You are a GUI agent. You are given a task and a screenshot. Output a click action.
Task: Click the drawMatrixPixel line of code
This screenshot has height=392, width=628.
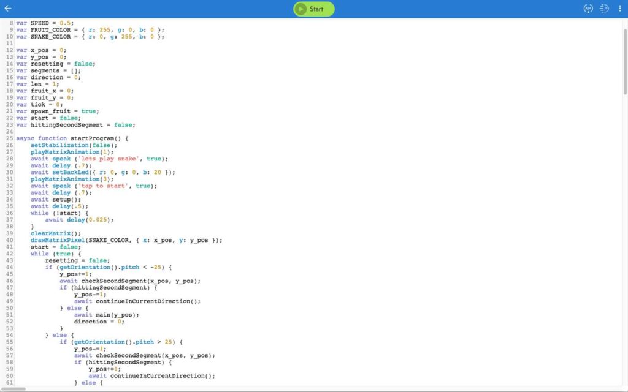126,241
